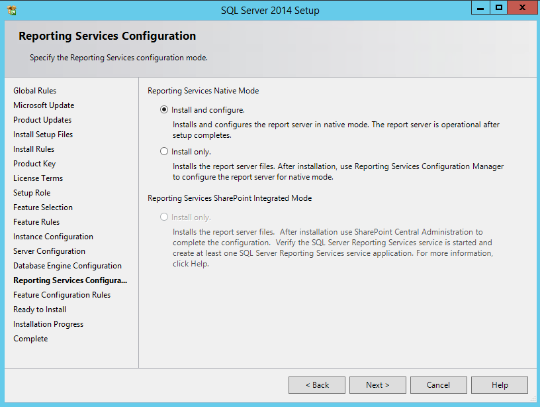Click the Back button
540x407 pixels.
point(316,384)
